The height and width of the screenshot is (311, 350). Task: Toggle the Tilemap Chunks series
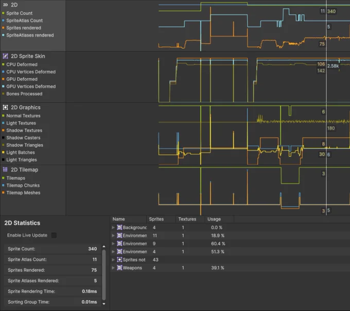click(3, 185)
